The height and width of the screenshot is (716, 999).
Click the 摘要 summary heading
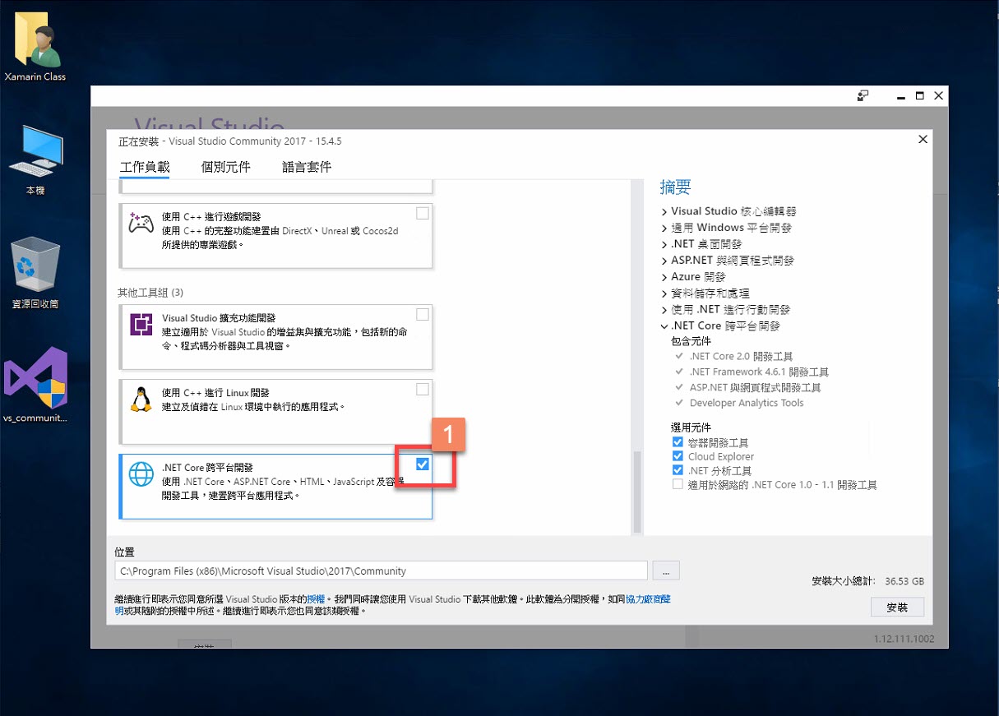(675, 187)
